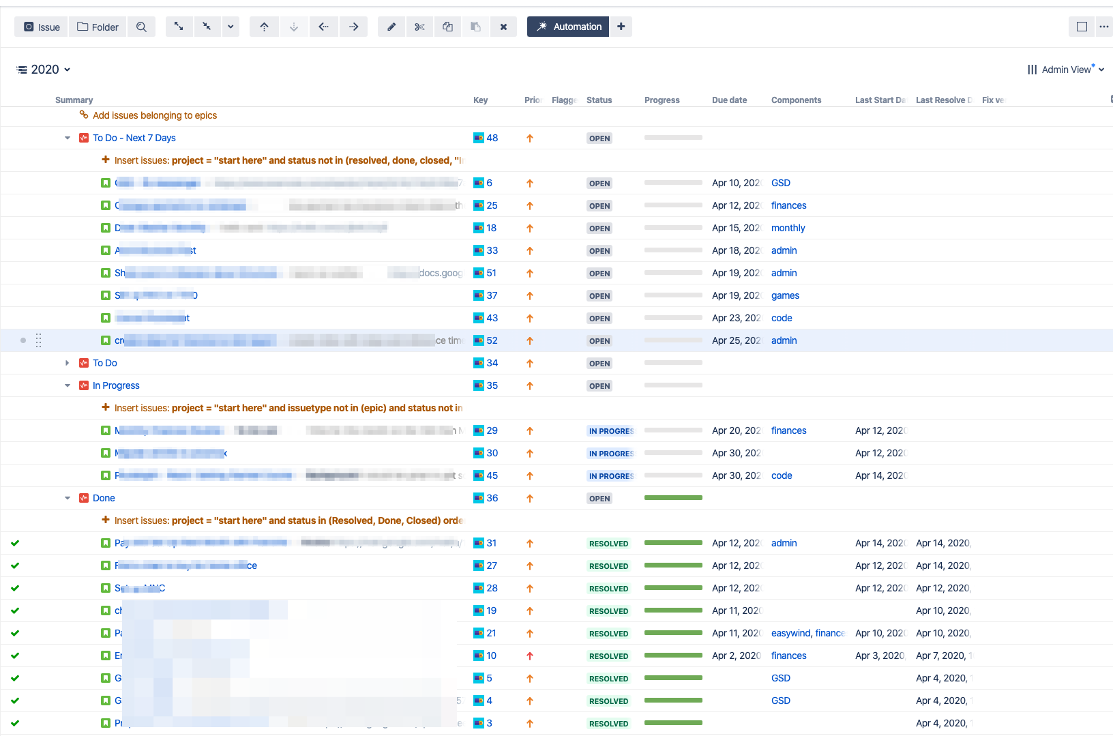Image resolution: width=1113 pixels, height=736 pixels.
Task: Paste an issue using the paste icon
Action: (x=475, y=27)
